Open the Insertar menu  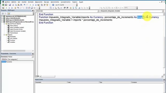[x=24, y=2]
